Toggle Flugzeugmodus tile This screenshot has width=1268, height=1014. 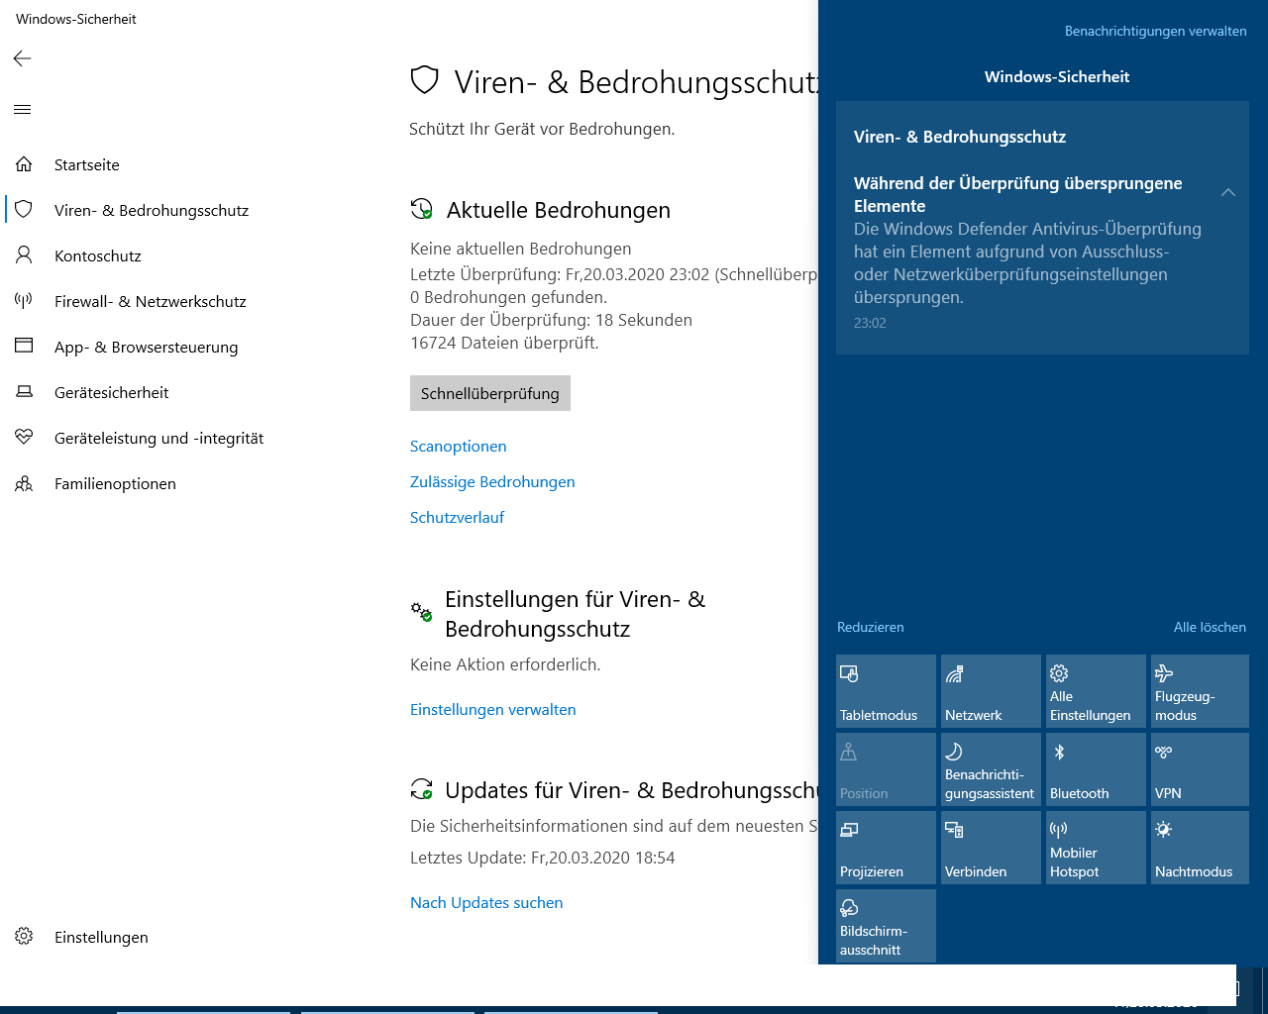1200,691
